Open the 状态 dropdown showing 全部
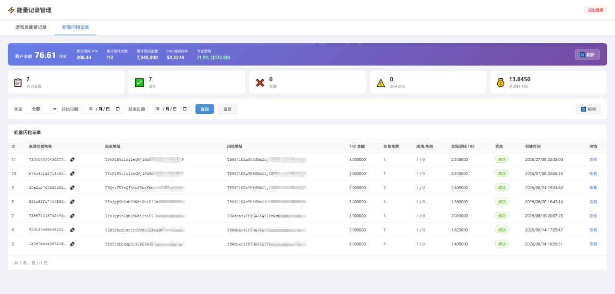 click(42, 109)
